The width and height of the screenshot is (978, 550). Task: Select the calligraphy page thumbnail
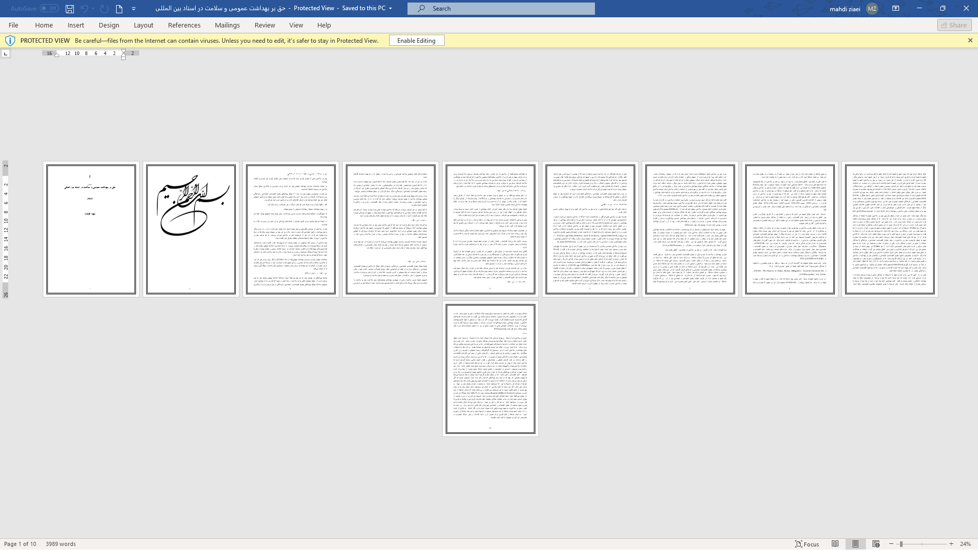pos(191,229)
